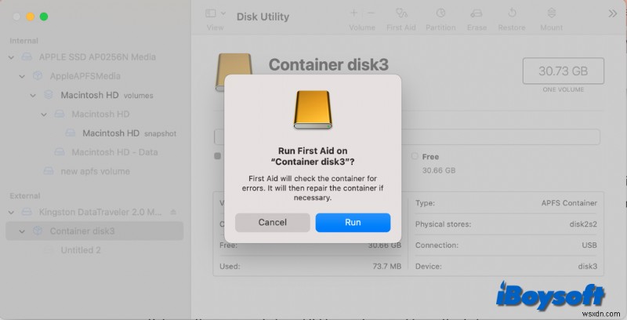
Task: Collapse the Macintosh HD volumes group
Action: [33, 95]
